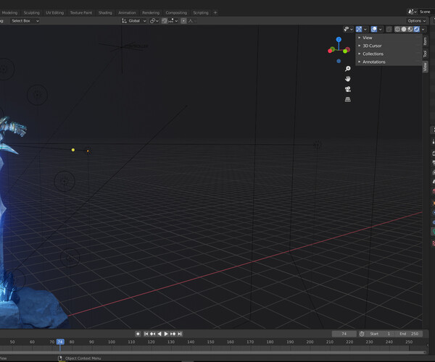Viewport: 435px width, 362px height.
Task: Select rendered viewport shading
Action: (x=416, y=29)
